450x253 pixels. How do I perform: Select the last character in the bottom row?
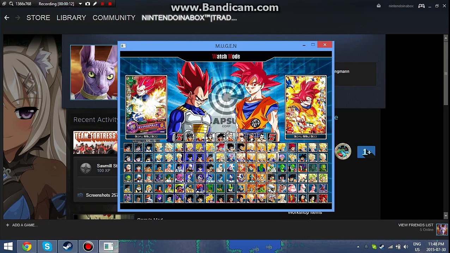[x=323, y=199]
